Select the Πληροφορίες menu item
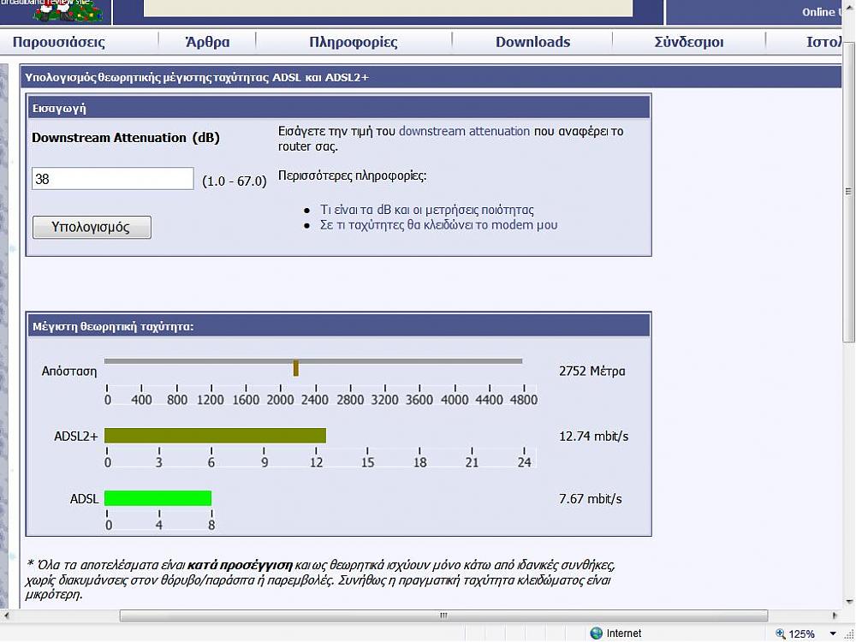This screenshot has height=642, width=856. coord(353,42)
